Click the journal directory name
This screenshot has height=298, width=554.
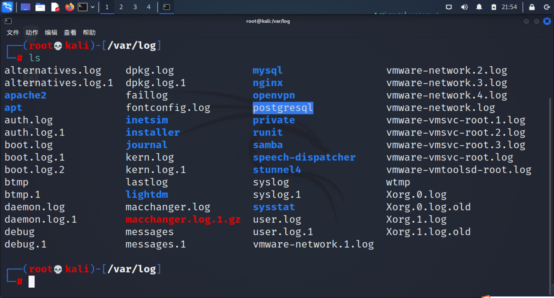point(146,145)
